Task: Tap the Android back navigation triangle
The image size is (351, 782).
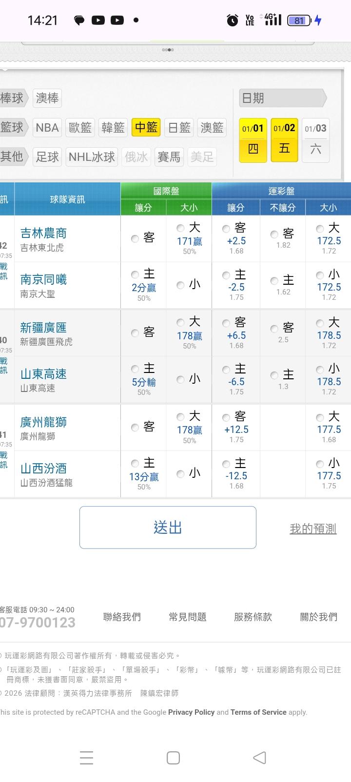Action: pos(260,757)
